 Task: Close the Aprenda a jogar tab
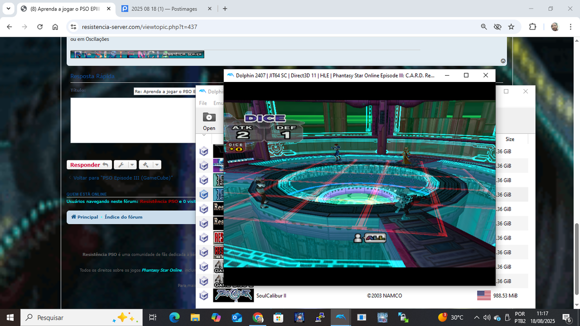pyautogui.click(x=109, y=9)
